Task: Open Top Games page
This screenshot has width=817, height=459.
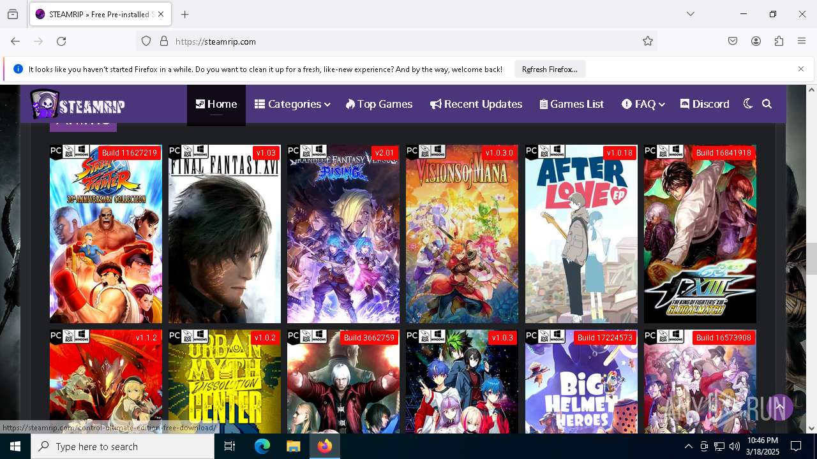Action: 379,104
